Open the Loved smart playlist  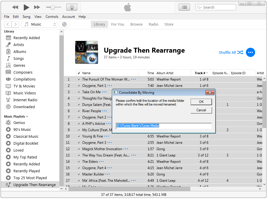[x=18, y=150]
